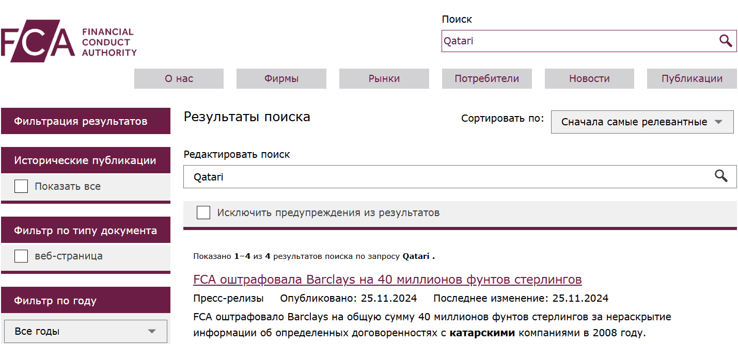This screenshot has height=344, width=738.
Task: Open the 'Потребители' menu item
Action: coord(486,79)
